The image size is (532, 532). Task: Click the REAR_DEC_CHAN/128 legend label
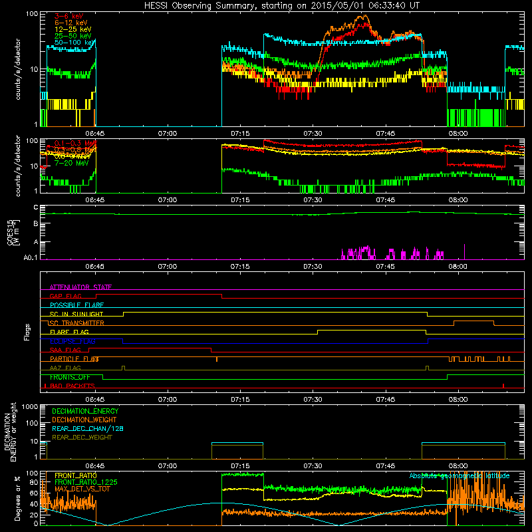pos(88,428)
